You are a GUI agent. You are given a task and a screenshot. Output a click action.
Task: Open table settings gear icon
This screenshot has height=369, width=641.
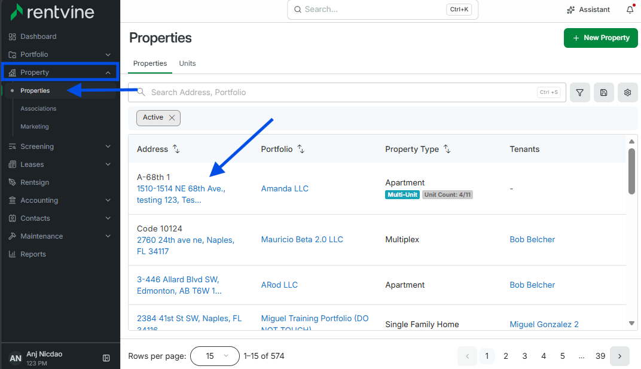tap(627, 93)
